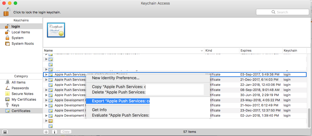Click into the Search field
Image resolution: width=312 pixels, height=136 pixels.
pyautogui.click(x=282, y=12)
